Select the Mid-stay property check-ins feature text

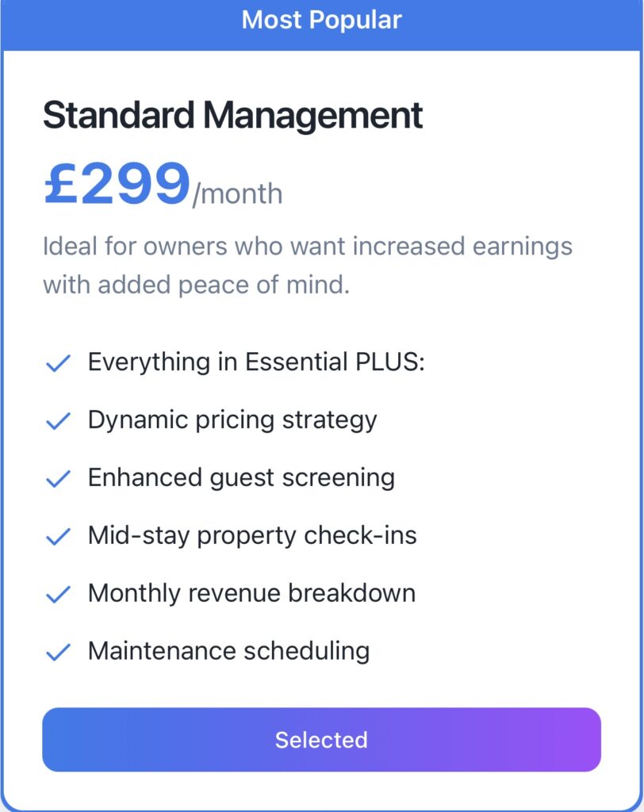pyautogui.click(x=252, y=536)
